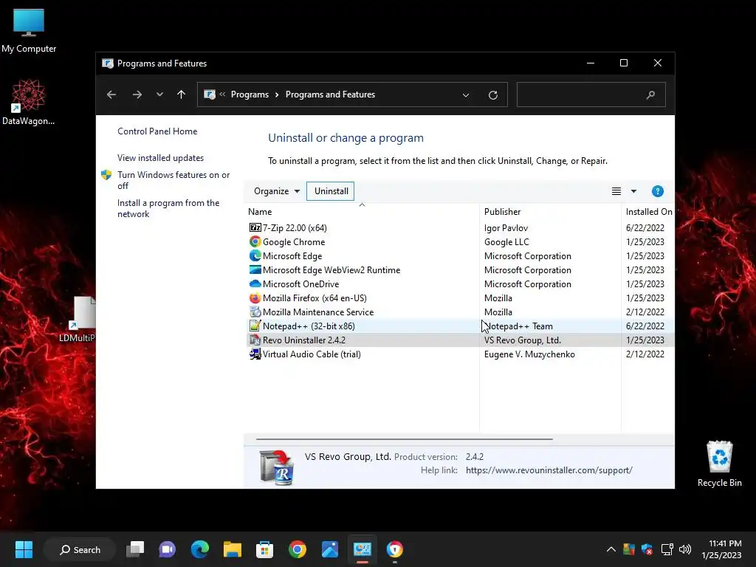Expand the breadcrumb double chevron
Screen dimensions: 756x567
(222, 94)
